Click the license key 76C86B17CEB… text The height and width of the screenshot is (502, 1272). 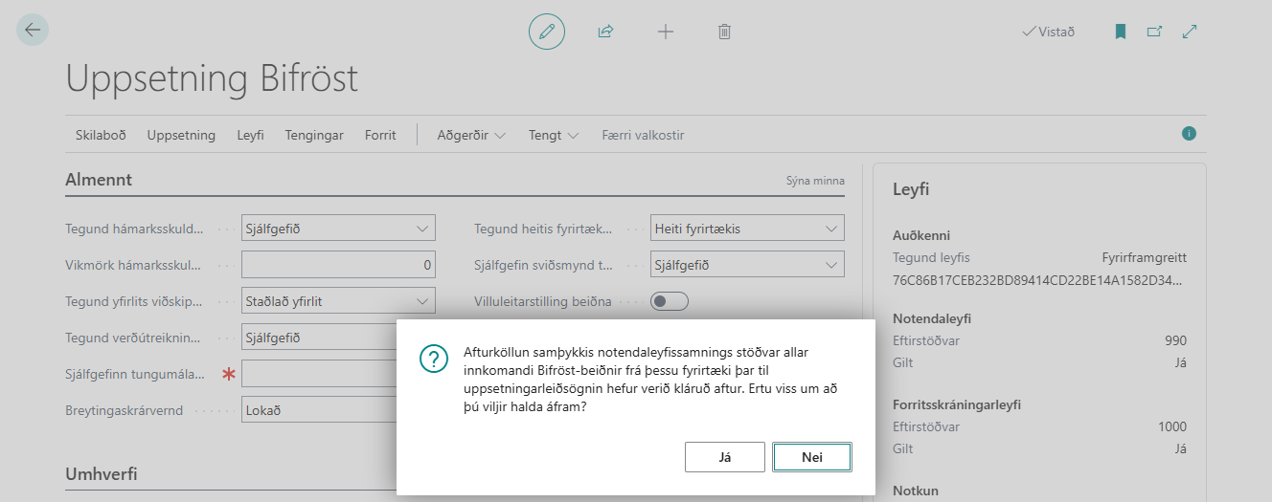pyautogui.click(x=1039, y=280)
